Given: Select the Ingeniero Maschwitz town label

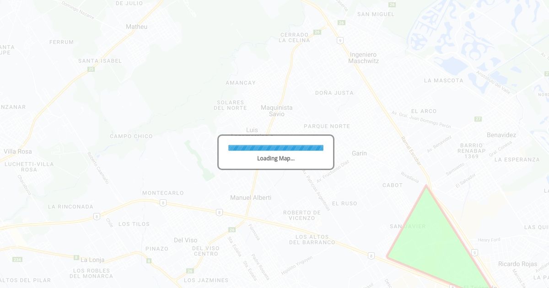Looking at the screenshot, I should click(x=364, y=58).
